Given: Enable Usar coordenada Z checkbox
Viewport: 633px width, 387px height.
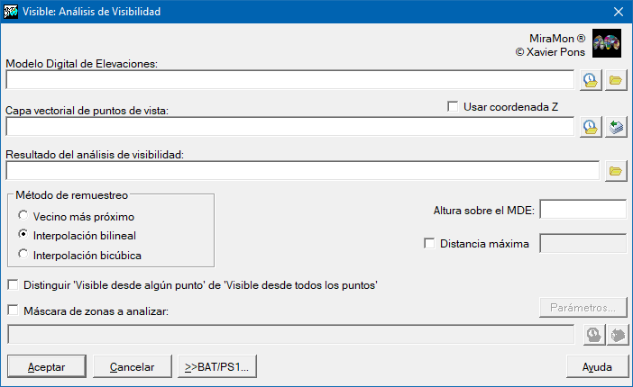Looking at the screenshot, I should coord(454,106).
